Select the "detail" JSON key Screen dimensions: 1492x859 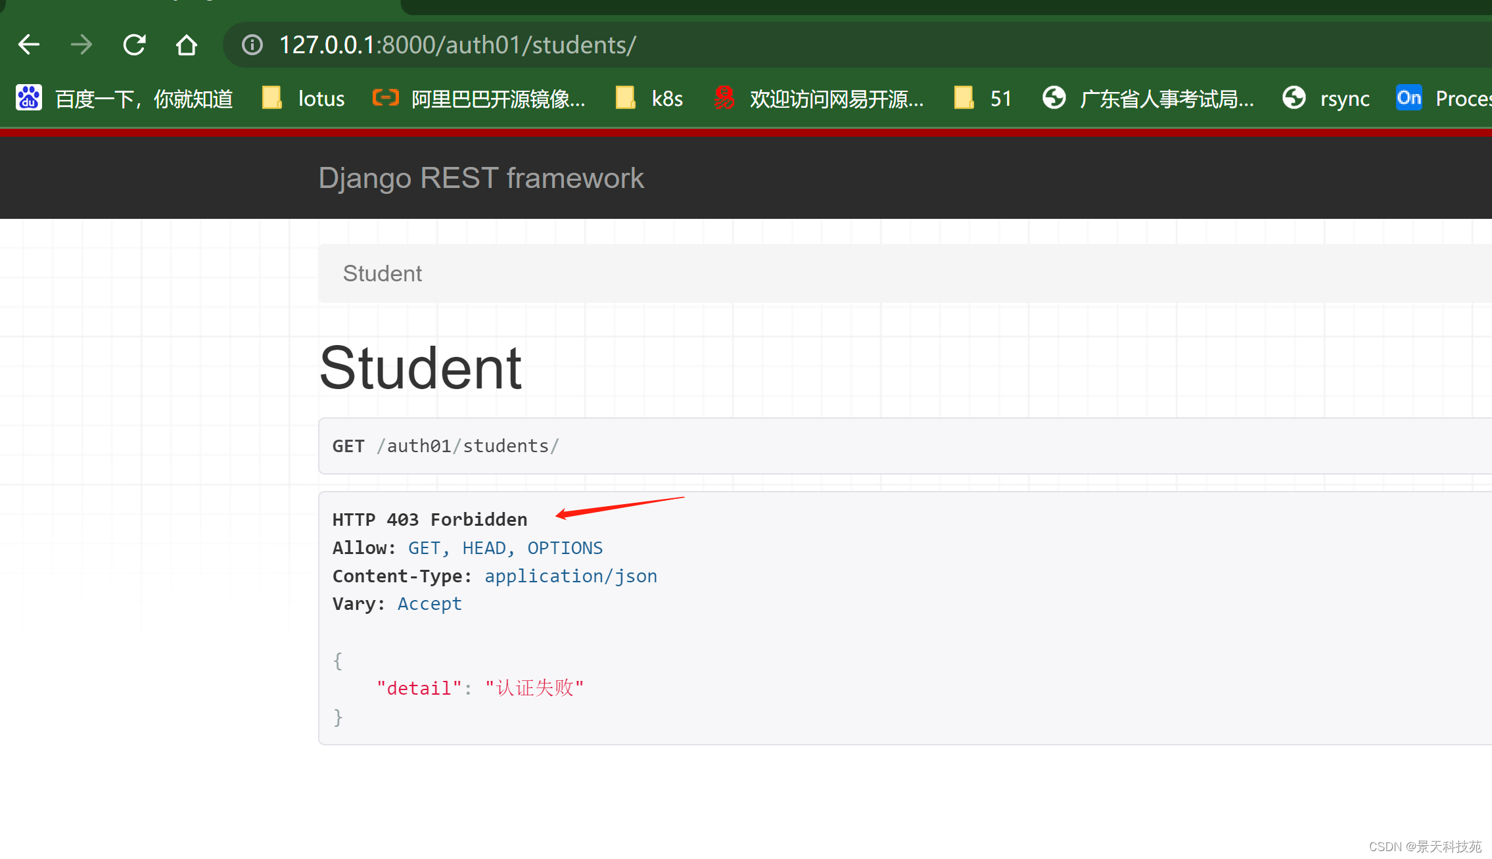419,688
